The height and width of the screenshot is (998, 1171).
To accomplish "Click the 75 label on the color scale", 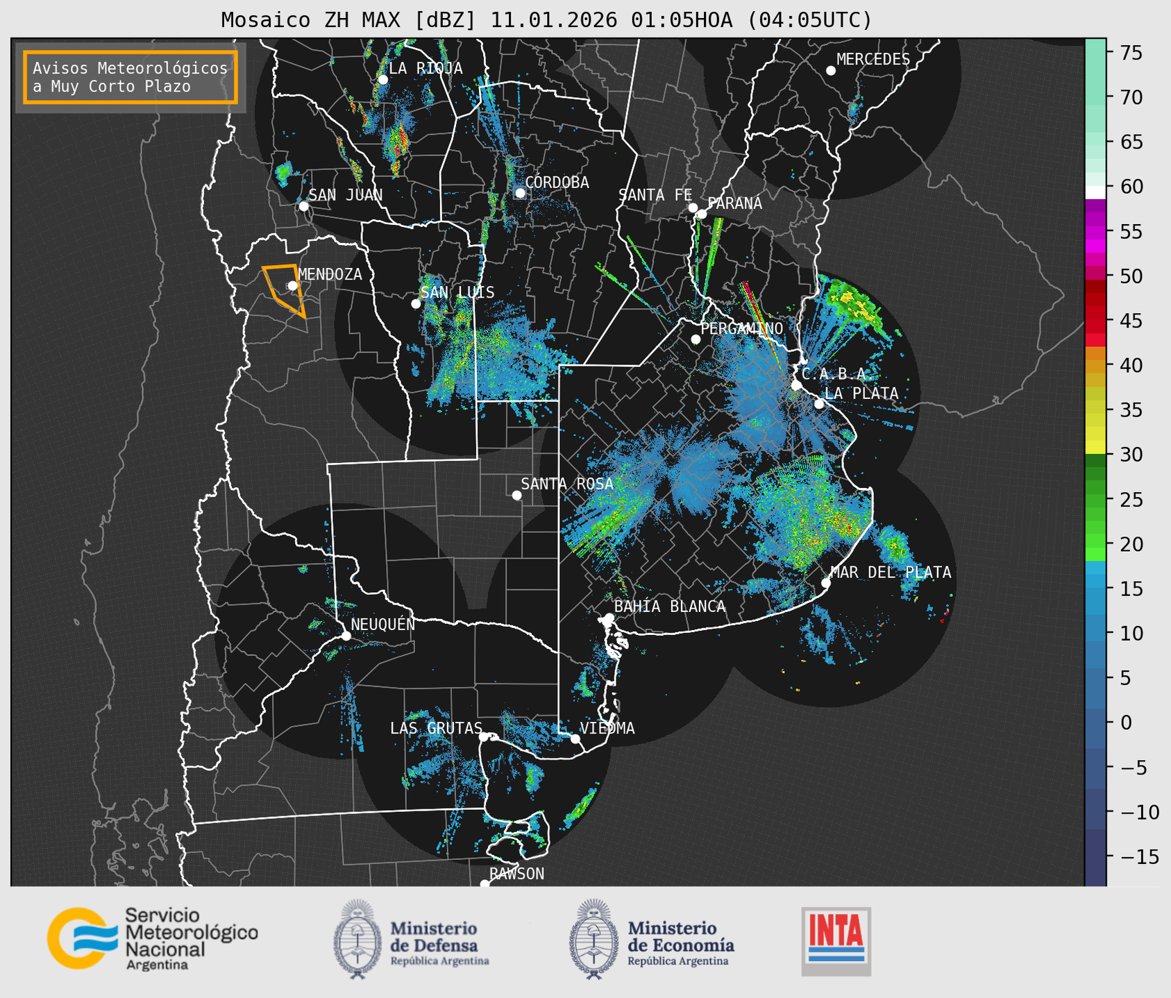I will tap(1131, 53).
